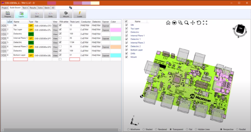Select the Mount toolbar icon
Image resolution: width=251 pixels, height=132 pixels.
point(66,14)
